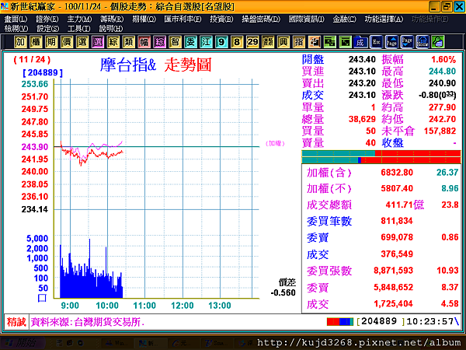Click the 未平倉 value 157,882

pyautogui.click(x=440, y=131)
